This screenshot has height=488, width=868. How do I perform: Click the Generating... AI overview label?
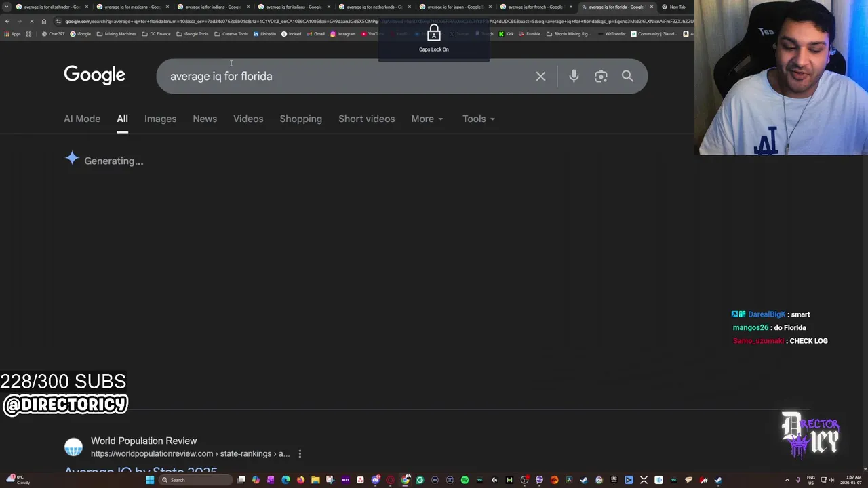click(113, 161)
